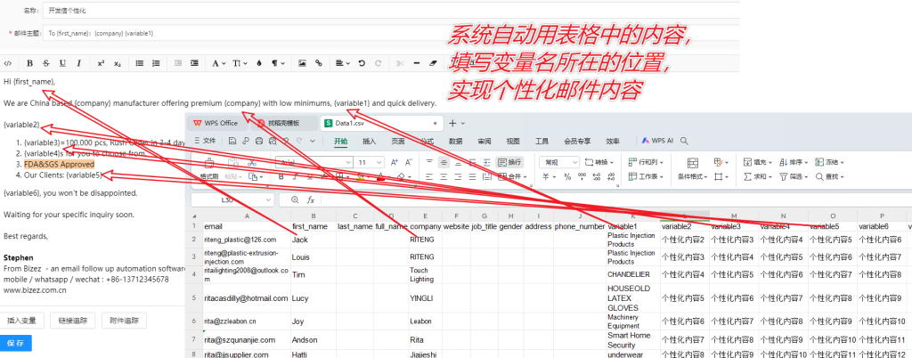Click the L30 cell name box
The height and width of the screenshot is (358, 912).
pos(232,199)
